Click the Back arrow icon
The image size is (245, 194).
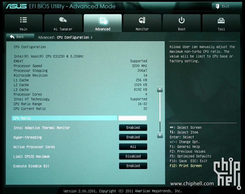[12, 37]
